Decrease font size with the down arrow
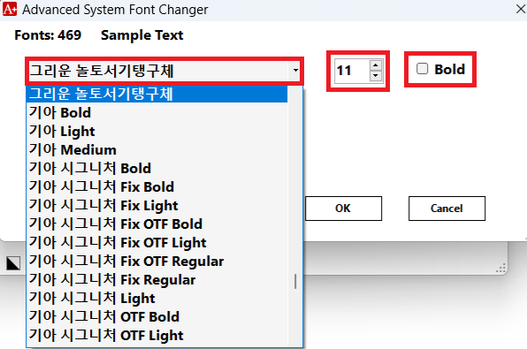The height and width of the screenshot is (349, 527). pos(376,76)
